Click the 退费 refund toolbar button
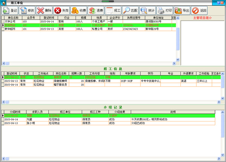226x162 pixels. coord(96,10)
